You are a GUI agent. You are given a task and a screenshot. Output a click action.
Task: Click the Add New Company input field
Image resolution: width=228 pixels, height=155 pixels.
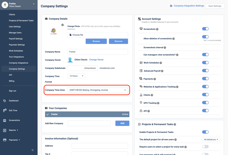click(89, 123)
